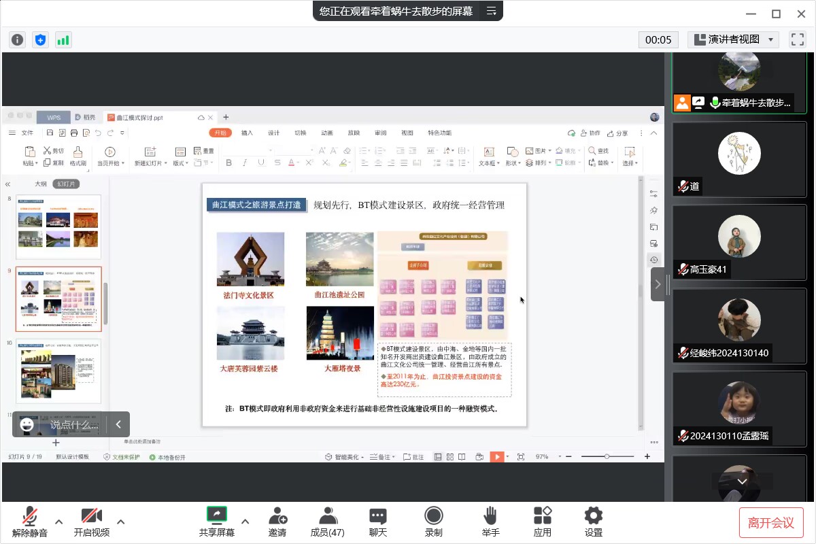Toggle screen sharing (共享屏幕)
The width and height of the screenshot is (816, 544).
tap(217, 522)
